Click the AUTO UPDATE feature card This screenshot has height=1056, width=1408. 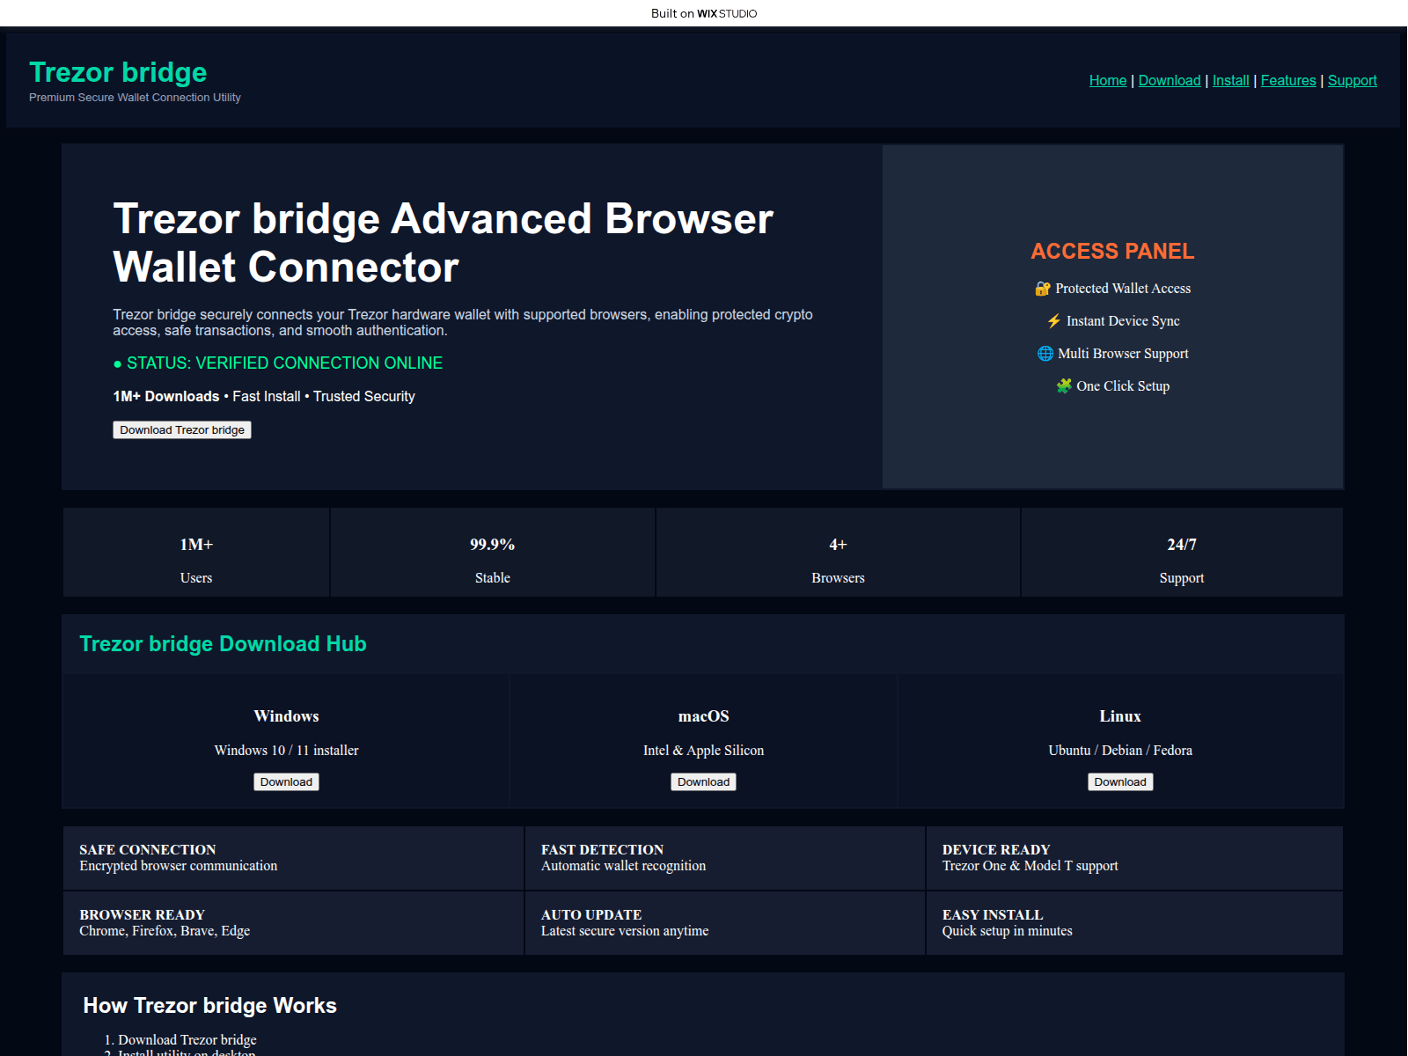[725, 923]
